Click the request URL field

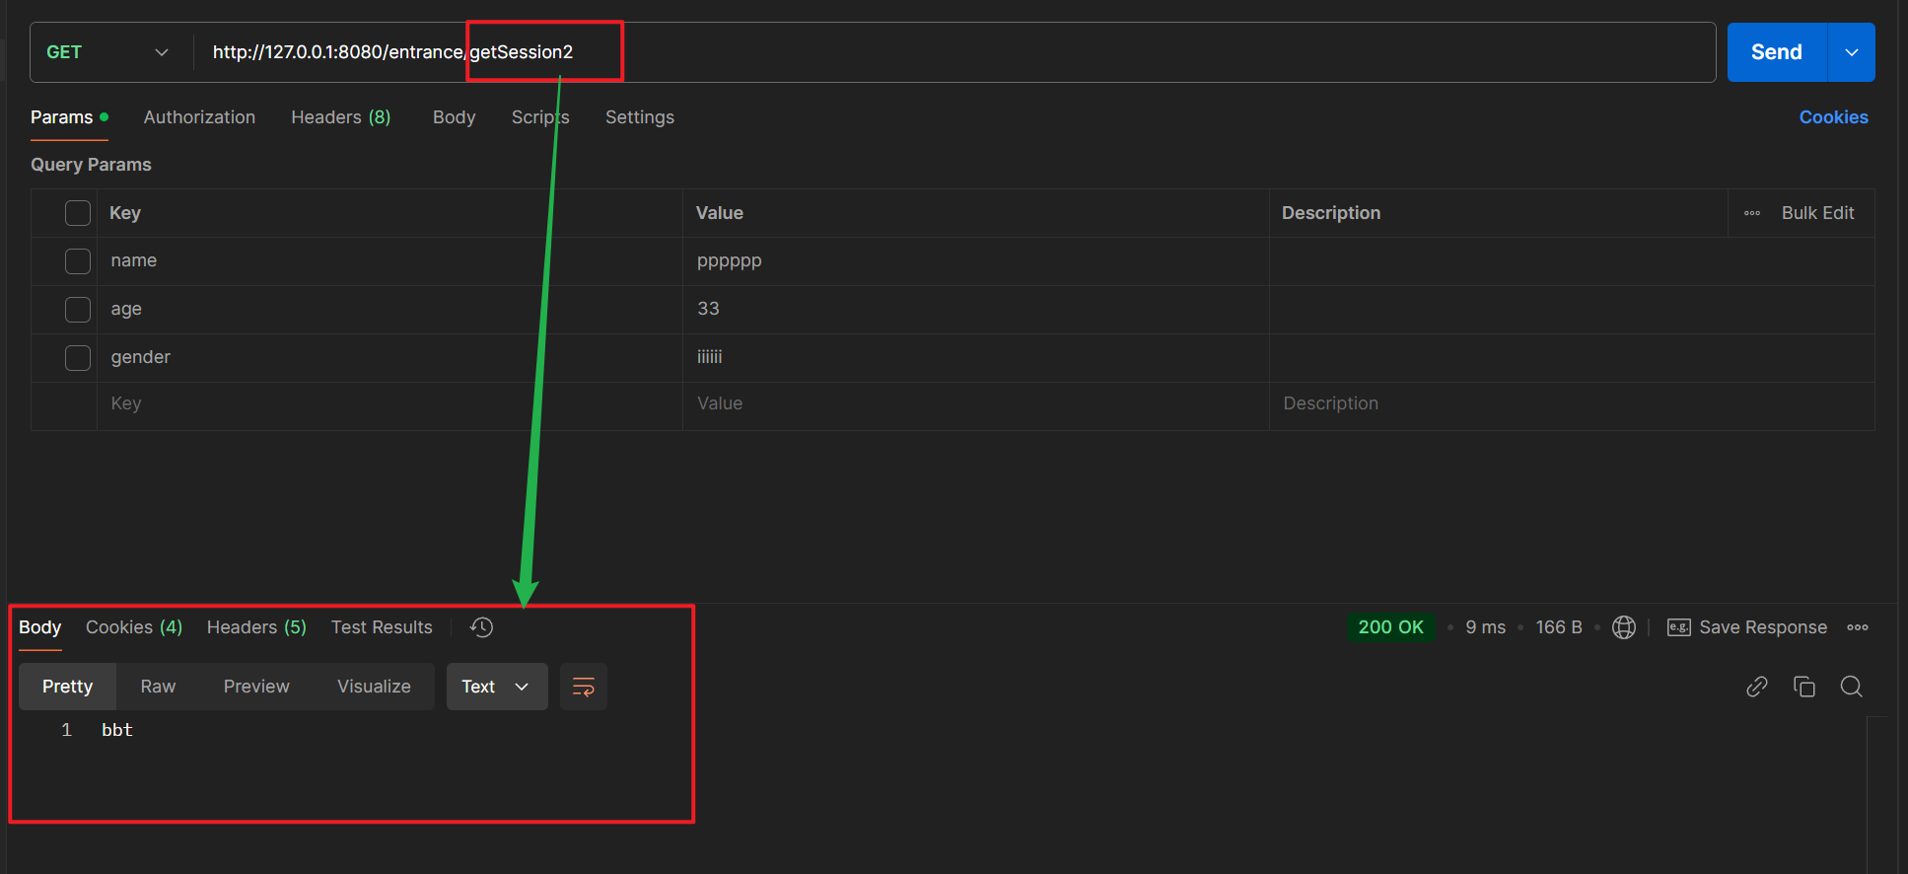tap(954, 52)
